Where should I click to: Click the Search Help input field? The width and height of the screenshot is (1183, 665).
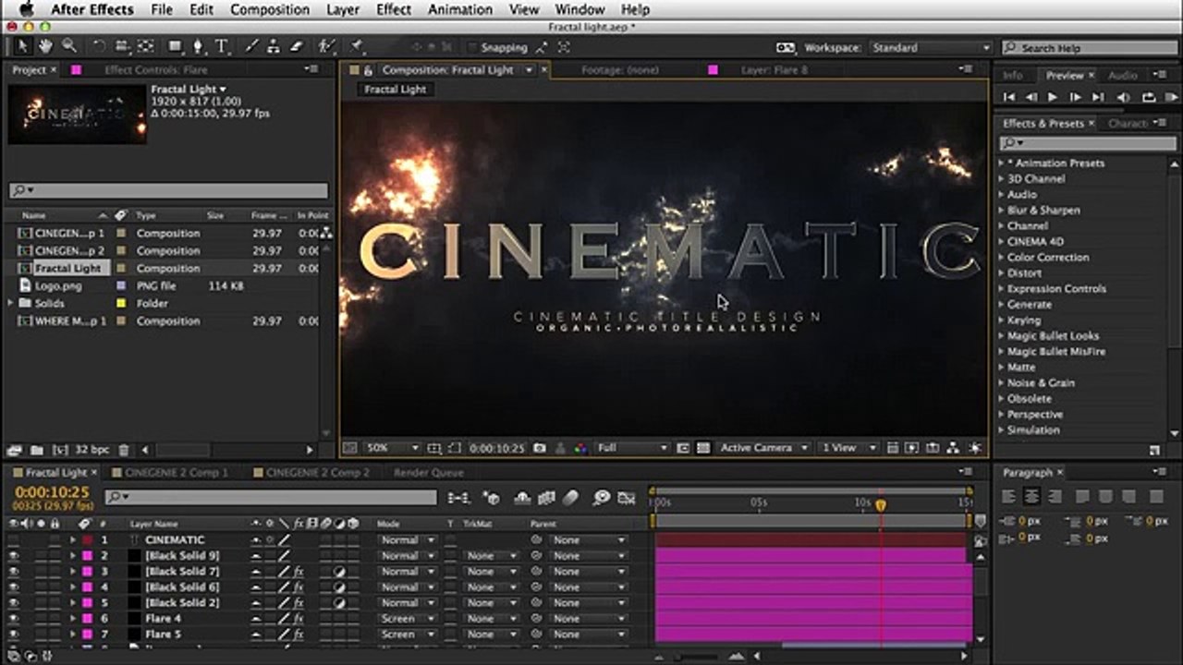[1090, 47]
